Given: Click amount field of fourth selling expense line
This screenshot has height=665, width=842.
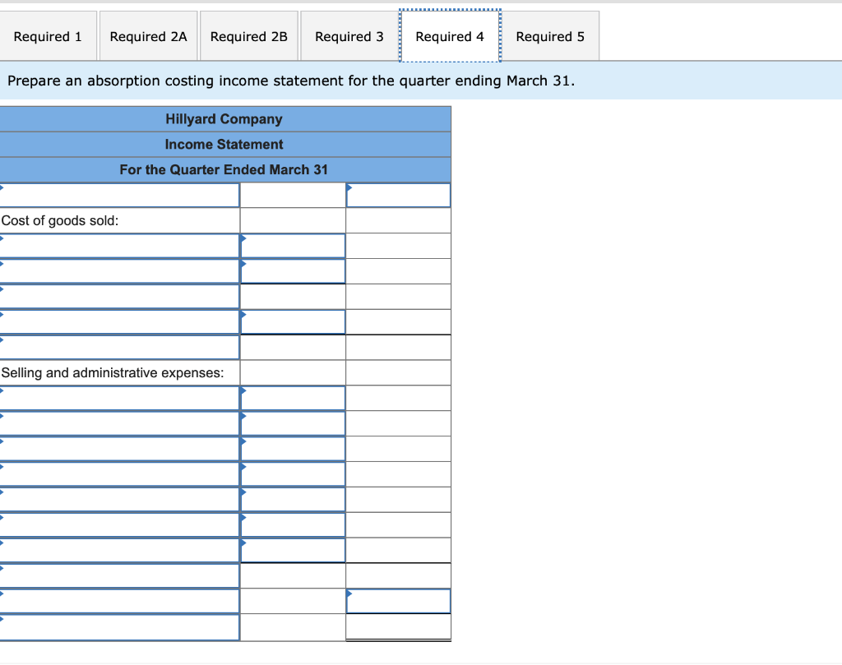Looking at the screenshot, I should point(294,474).
